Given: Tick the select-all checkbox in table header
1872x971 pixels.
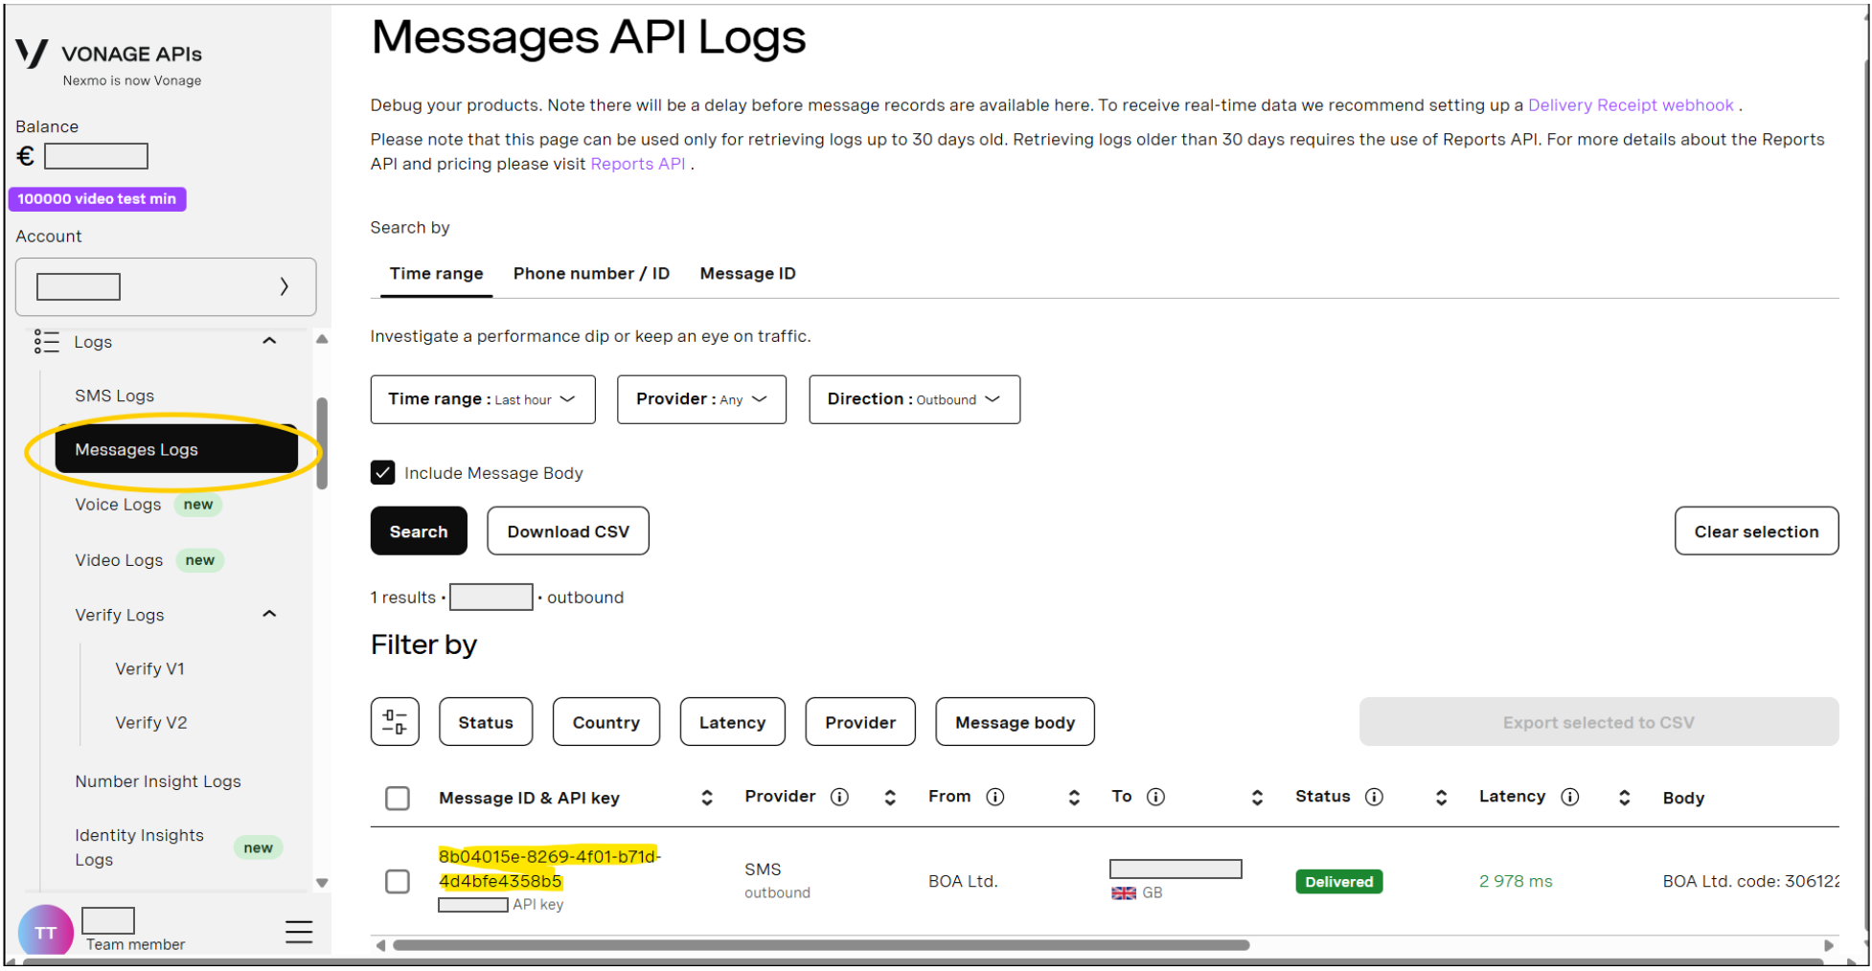Looking at the screenshot, I should pyautogui.click(x=398, y=798).
